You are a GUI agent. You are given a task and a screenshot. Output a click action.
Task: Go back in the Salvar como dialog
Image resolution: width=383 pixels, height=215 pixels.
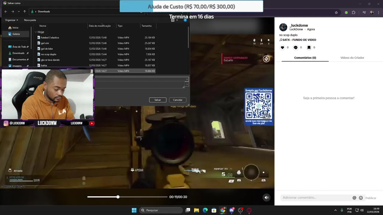click(x=6, y=11)
